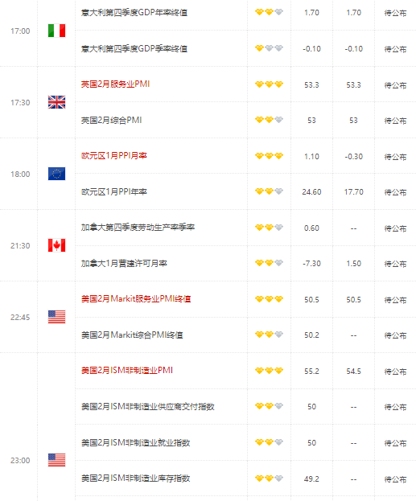Click the US flag beside 22:45

tap(56, 317)
